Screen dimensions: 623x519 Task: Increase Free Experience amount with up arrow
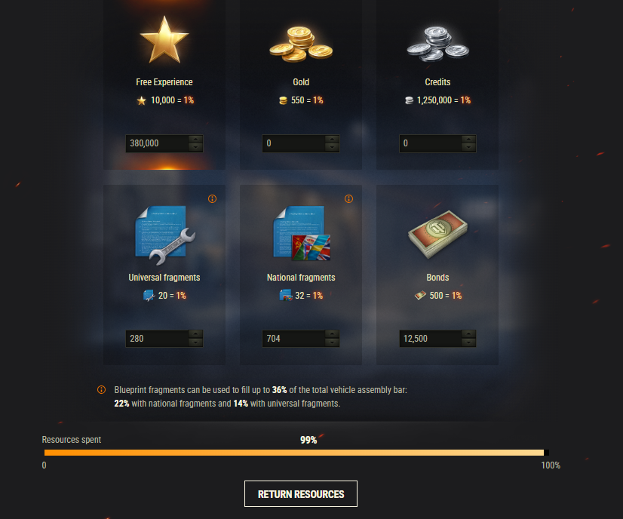195,139
